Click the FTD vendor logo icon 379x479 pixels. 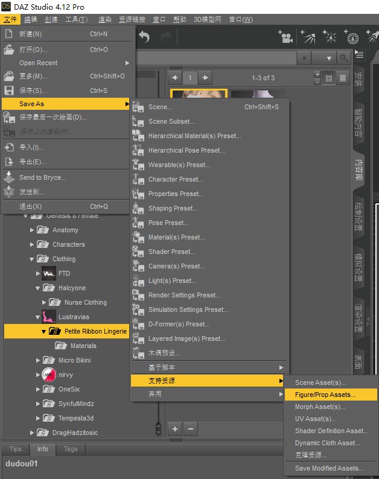pyautogui.click(x=49, y=273)
